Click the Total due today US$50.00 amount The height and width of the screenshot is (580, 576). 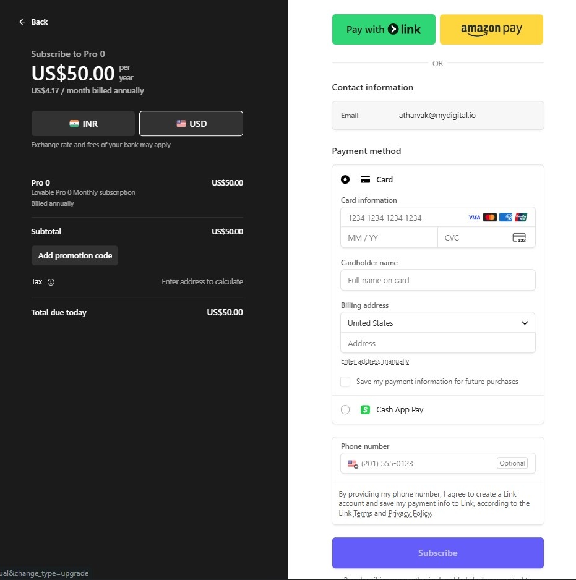(x=225, y=312)
